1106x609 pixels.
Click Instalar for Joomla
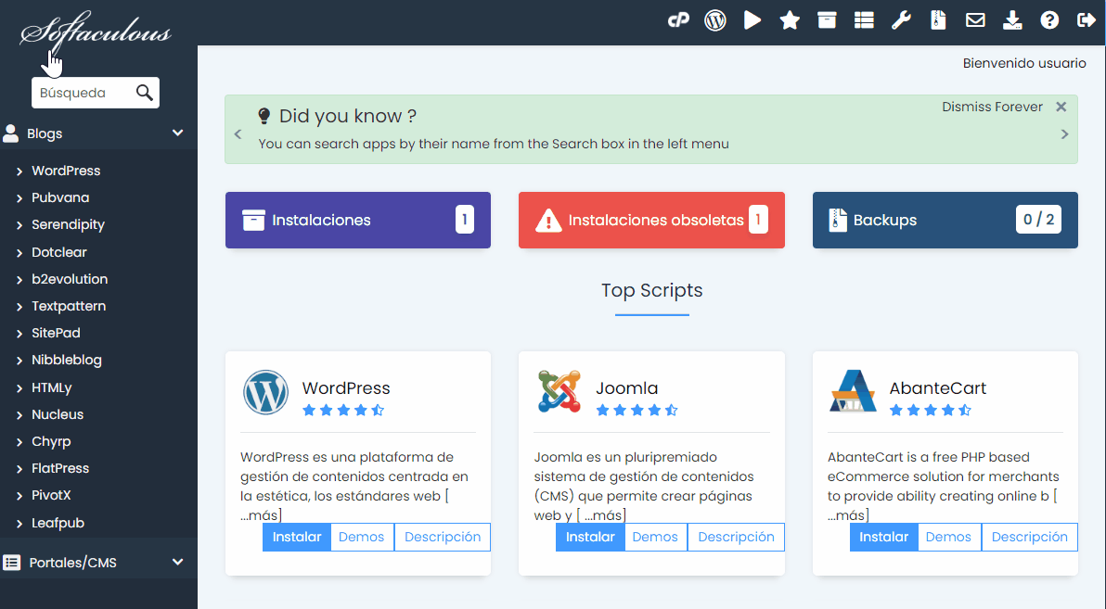click(590, 537)
